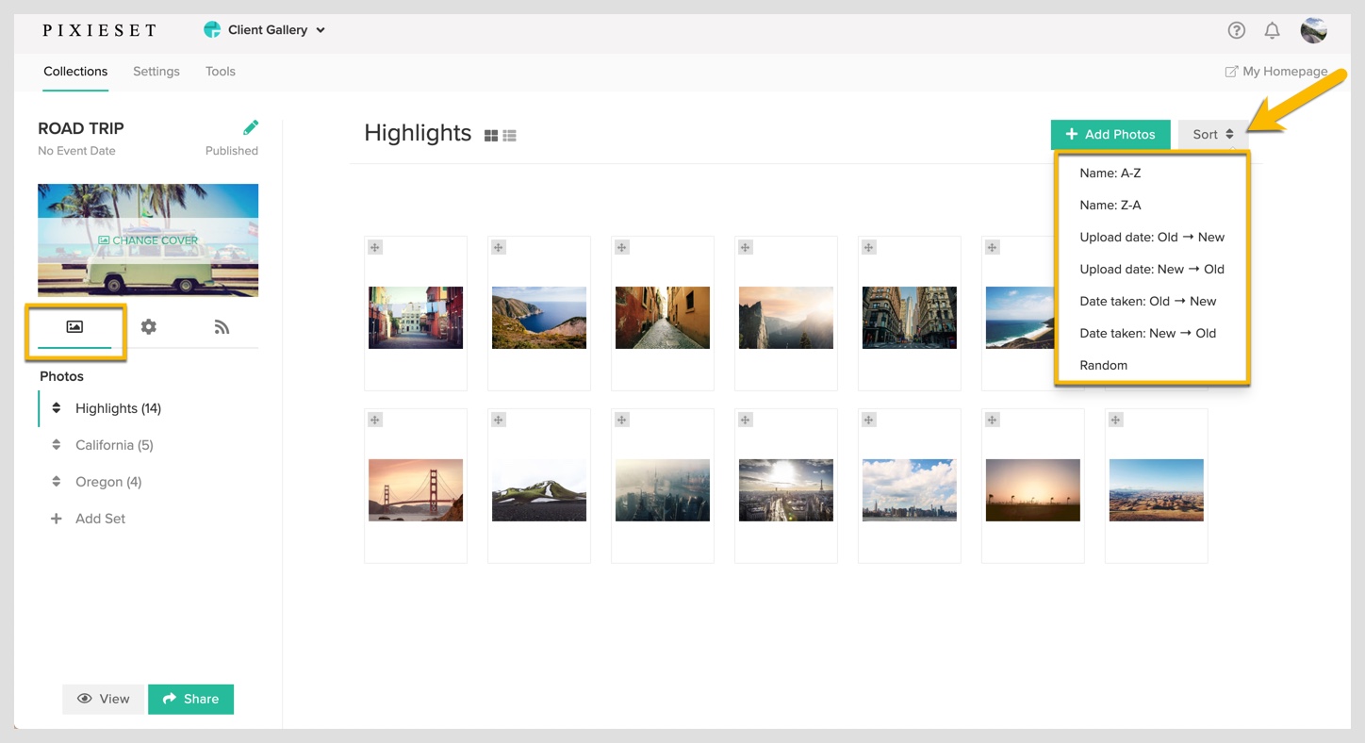Select the narrow alley photo thumbnail
Image resolution: width=1365 pixels, height=743 pixels.
(663, 318)
